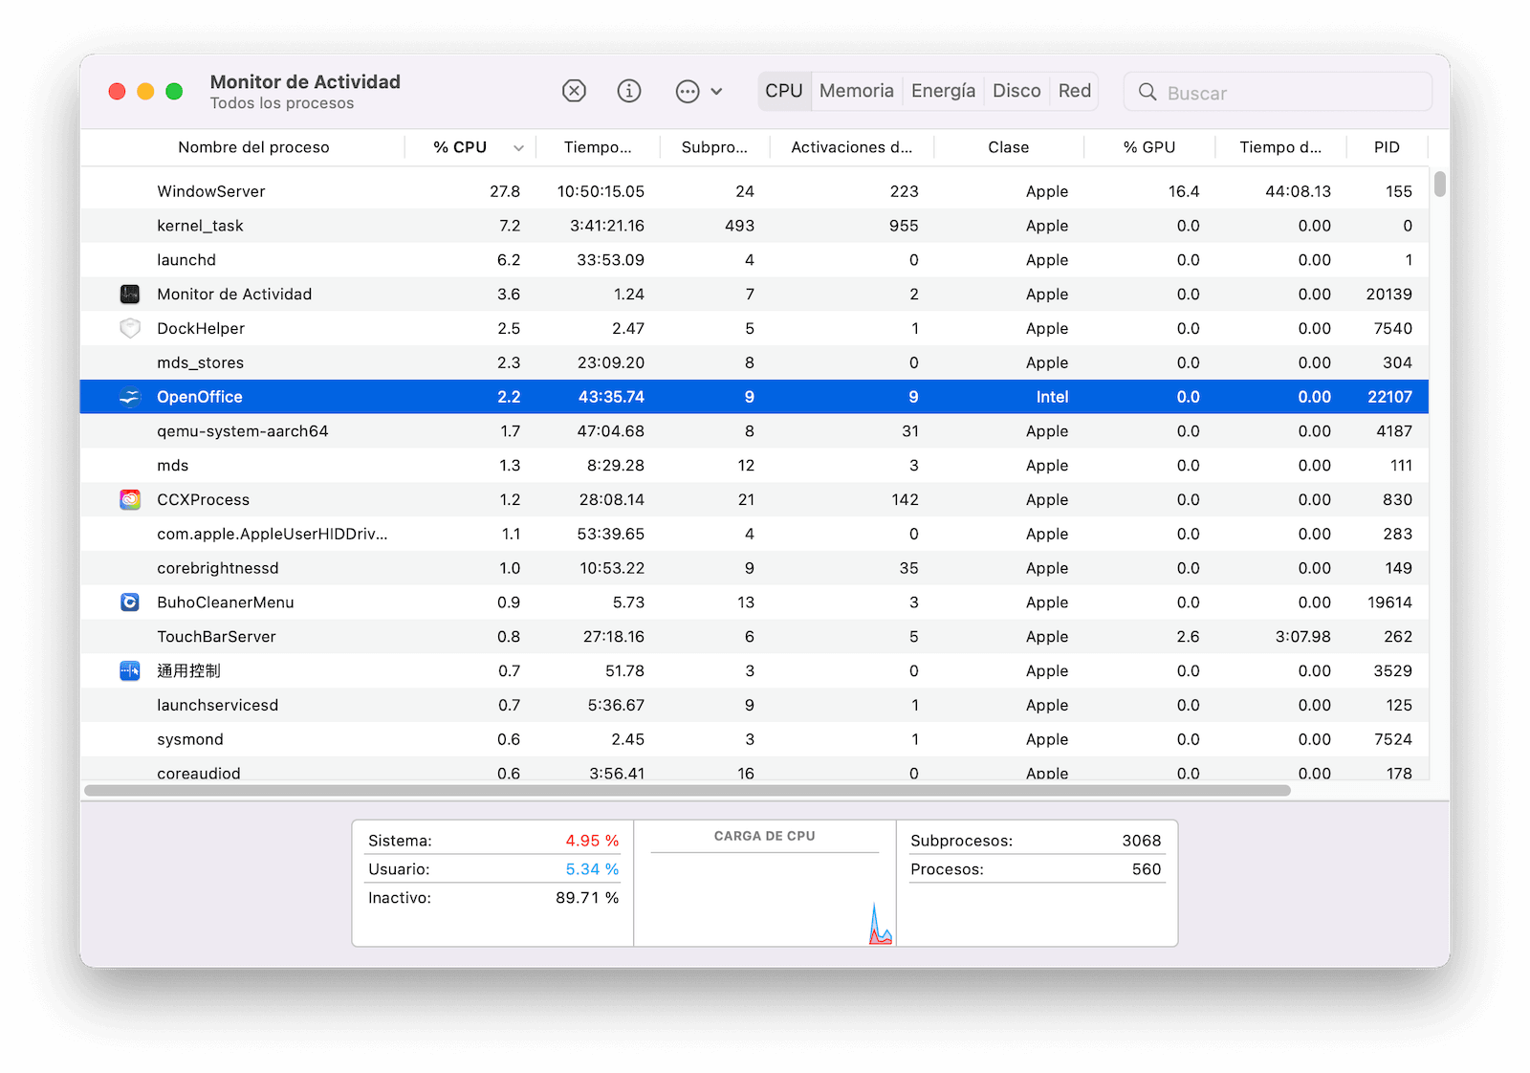Image resolution: width=1530 pixels, height=1073 pixels.
Task: Select the corebrightnessd process
Action: pos(754,568)
